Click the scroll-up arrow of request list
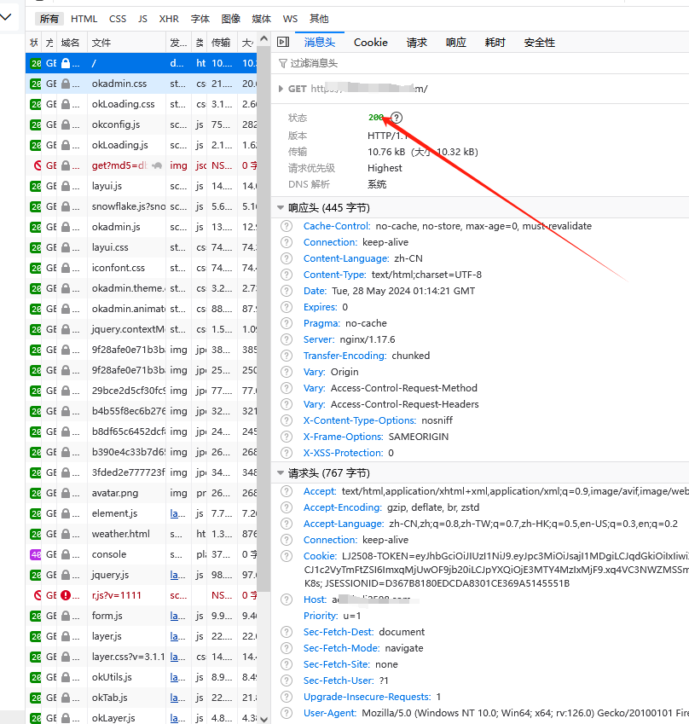Screen dimensions: 689x724 point(263,38)
